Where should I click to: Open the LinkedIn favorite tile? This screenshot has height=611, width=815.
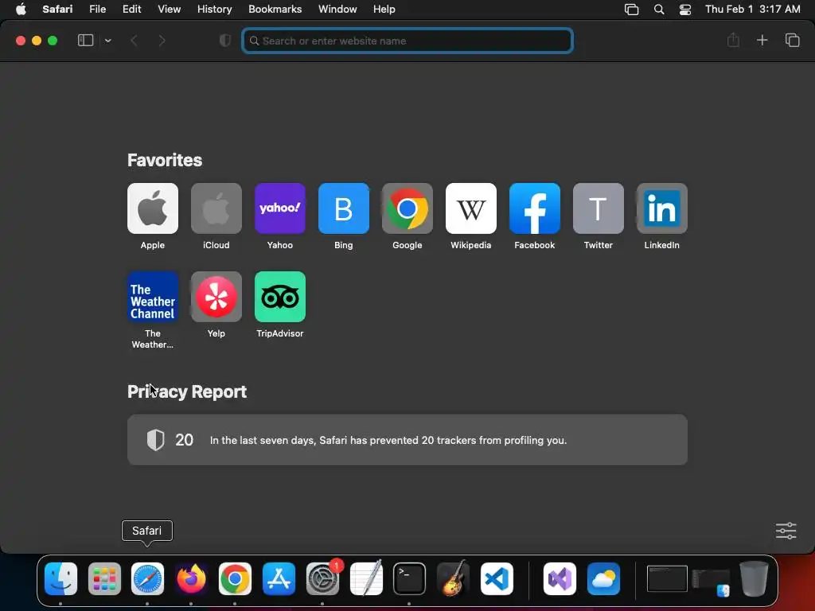click(661, 208)
